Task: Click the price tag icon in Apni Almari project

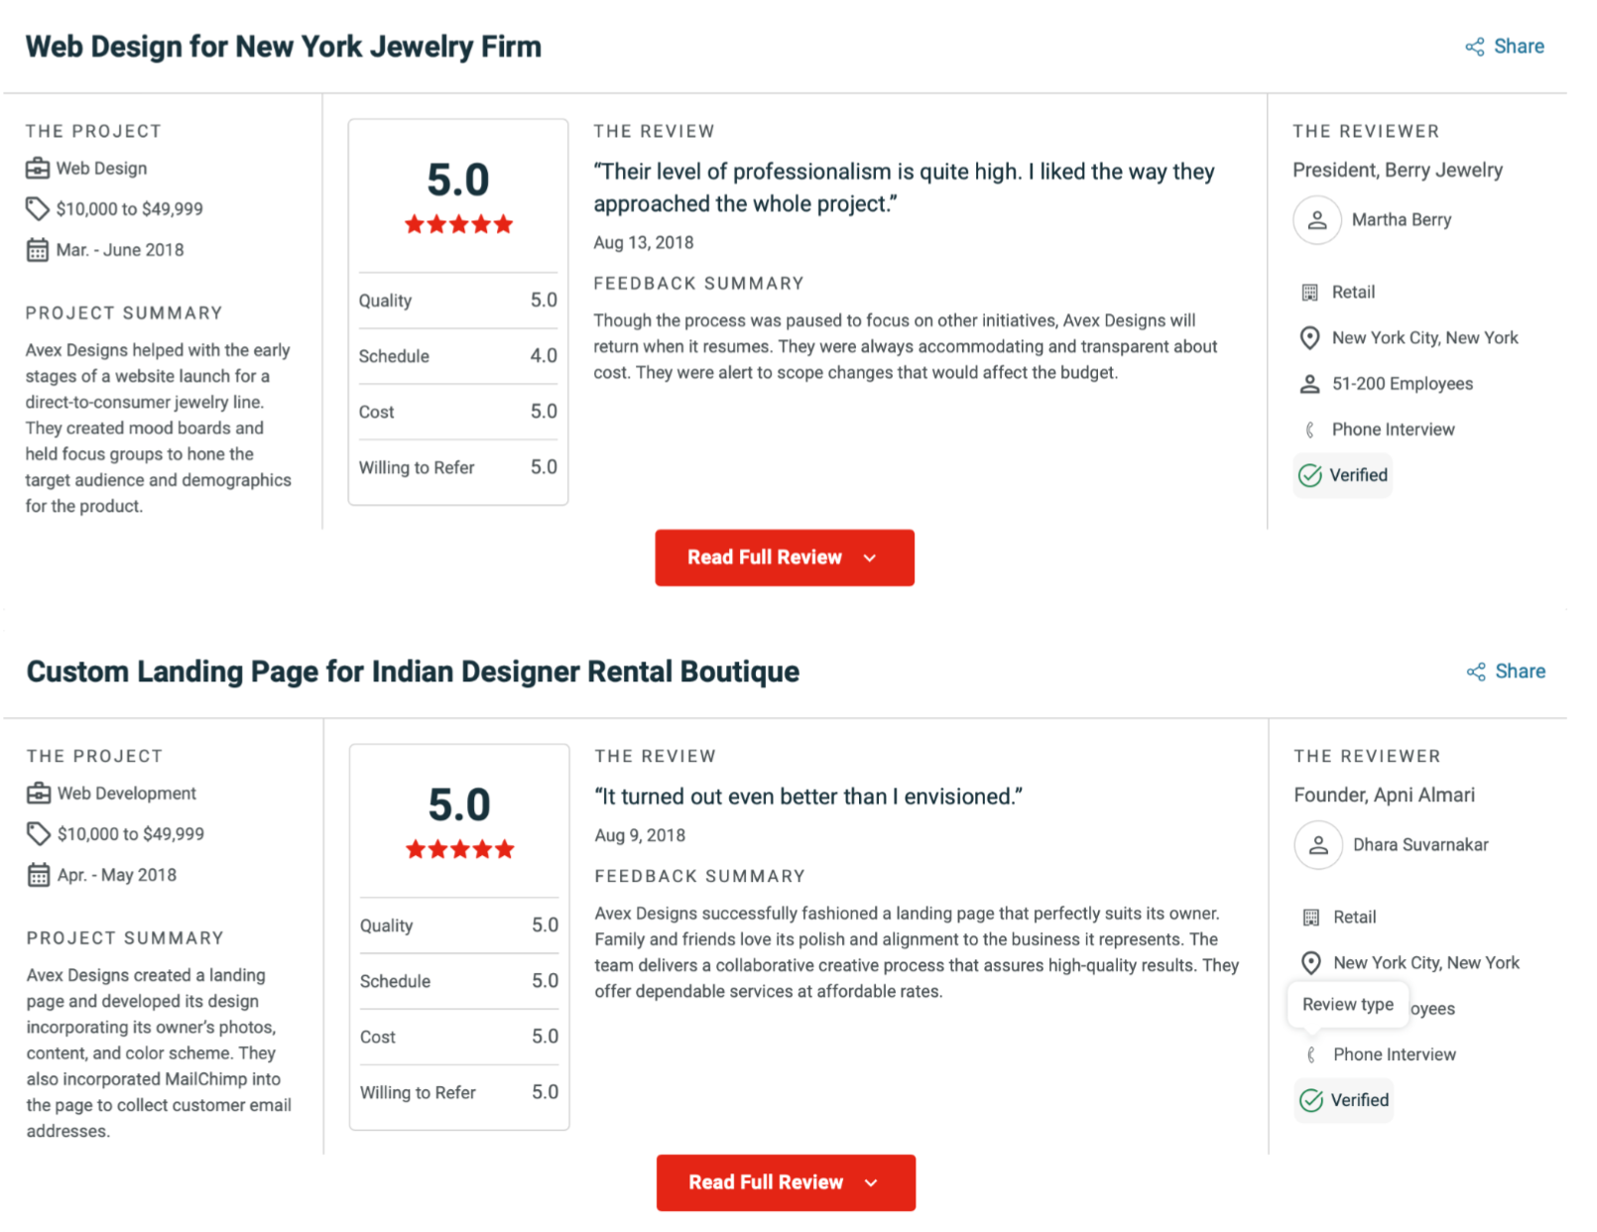Action: pos(39,834)
